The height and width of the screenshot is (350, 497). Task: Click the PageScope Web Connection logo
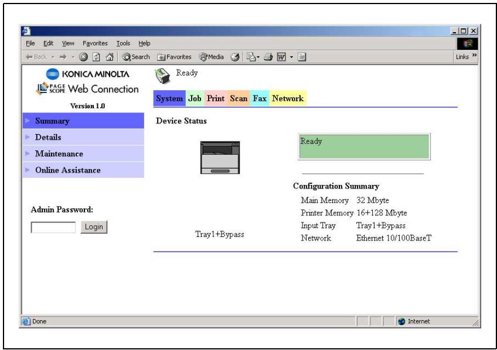(87, 89)
